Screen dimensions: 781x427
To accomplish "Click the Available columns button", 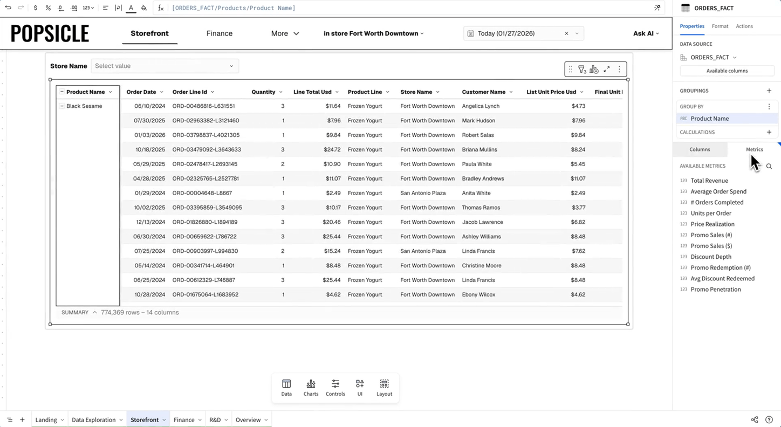I will [727, 71].
